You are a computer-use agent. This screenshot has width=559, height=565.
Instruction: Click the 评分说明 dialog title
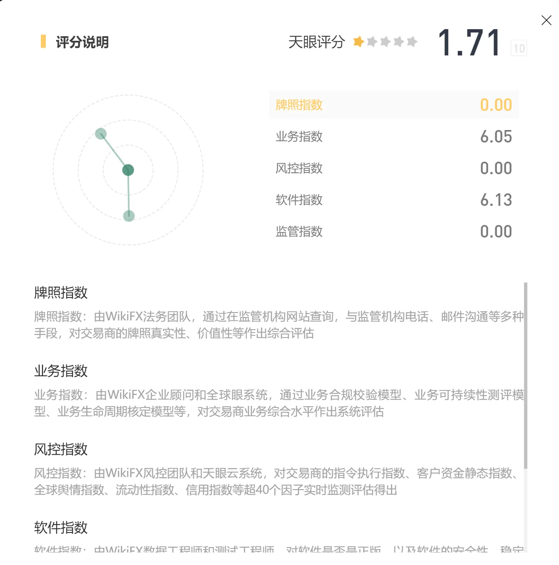click(82, 42)
